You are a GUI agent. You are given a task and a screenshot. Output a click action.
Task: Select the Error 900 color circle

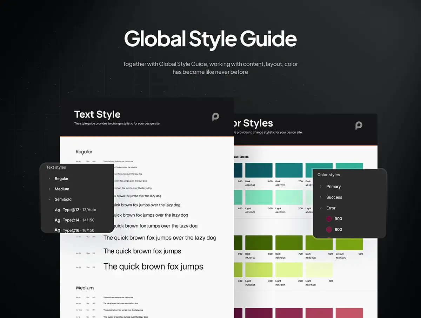(329, 219)
